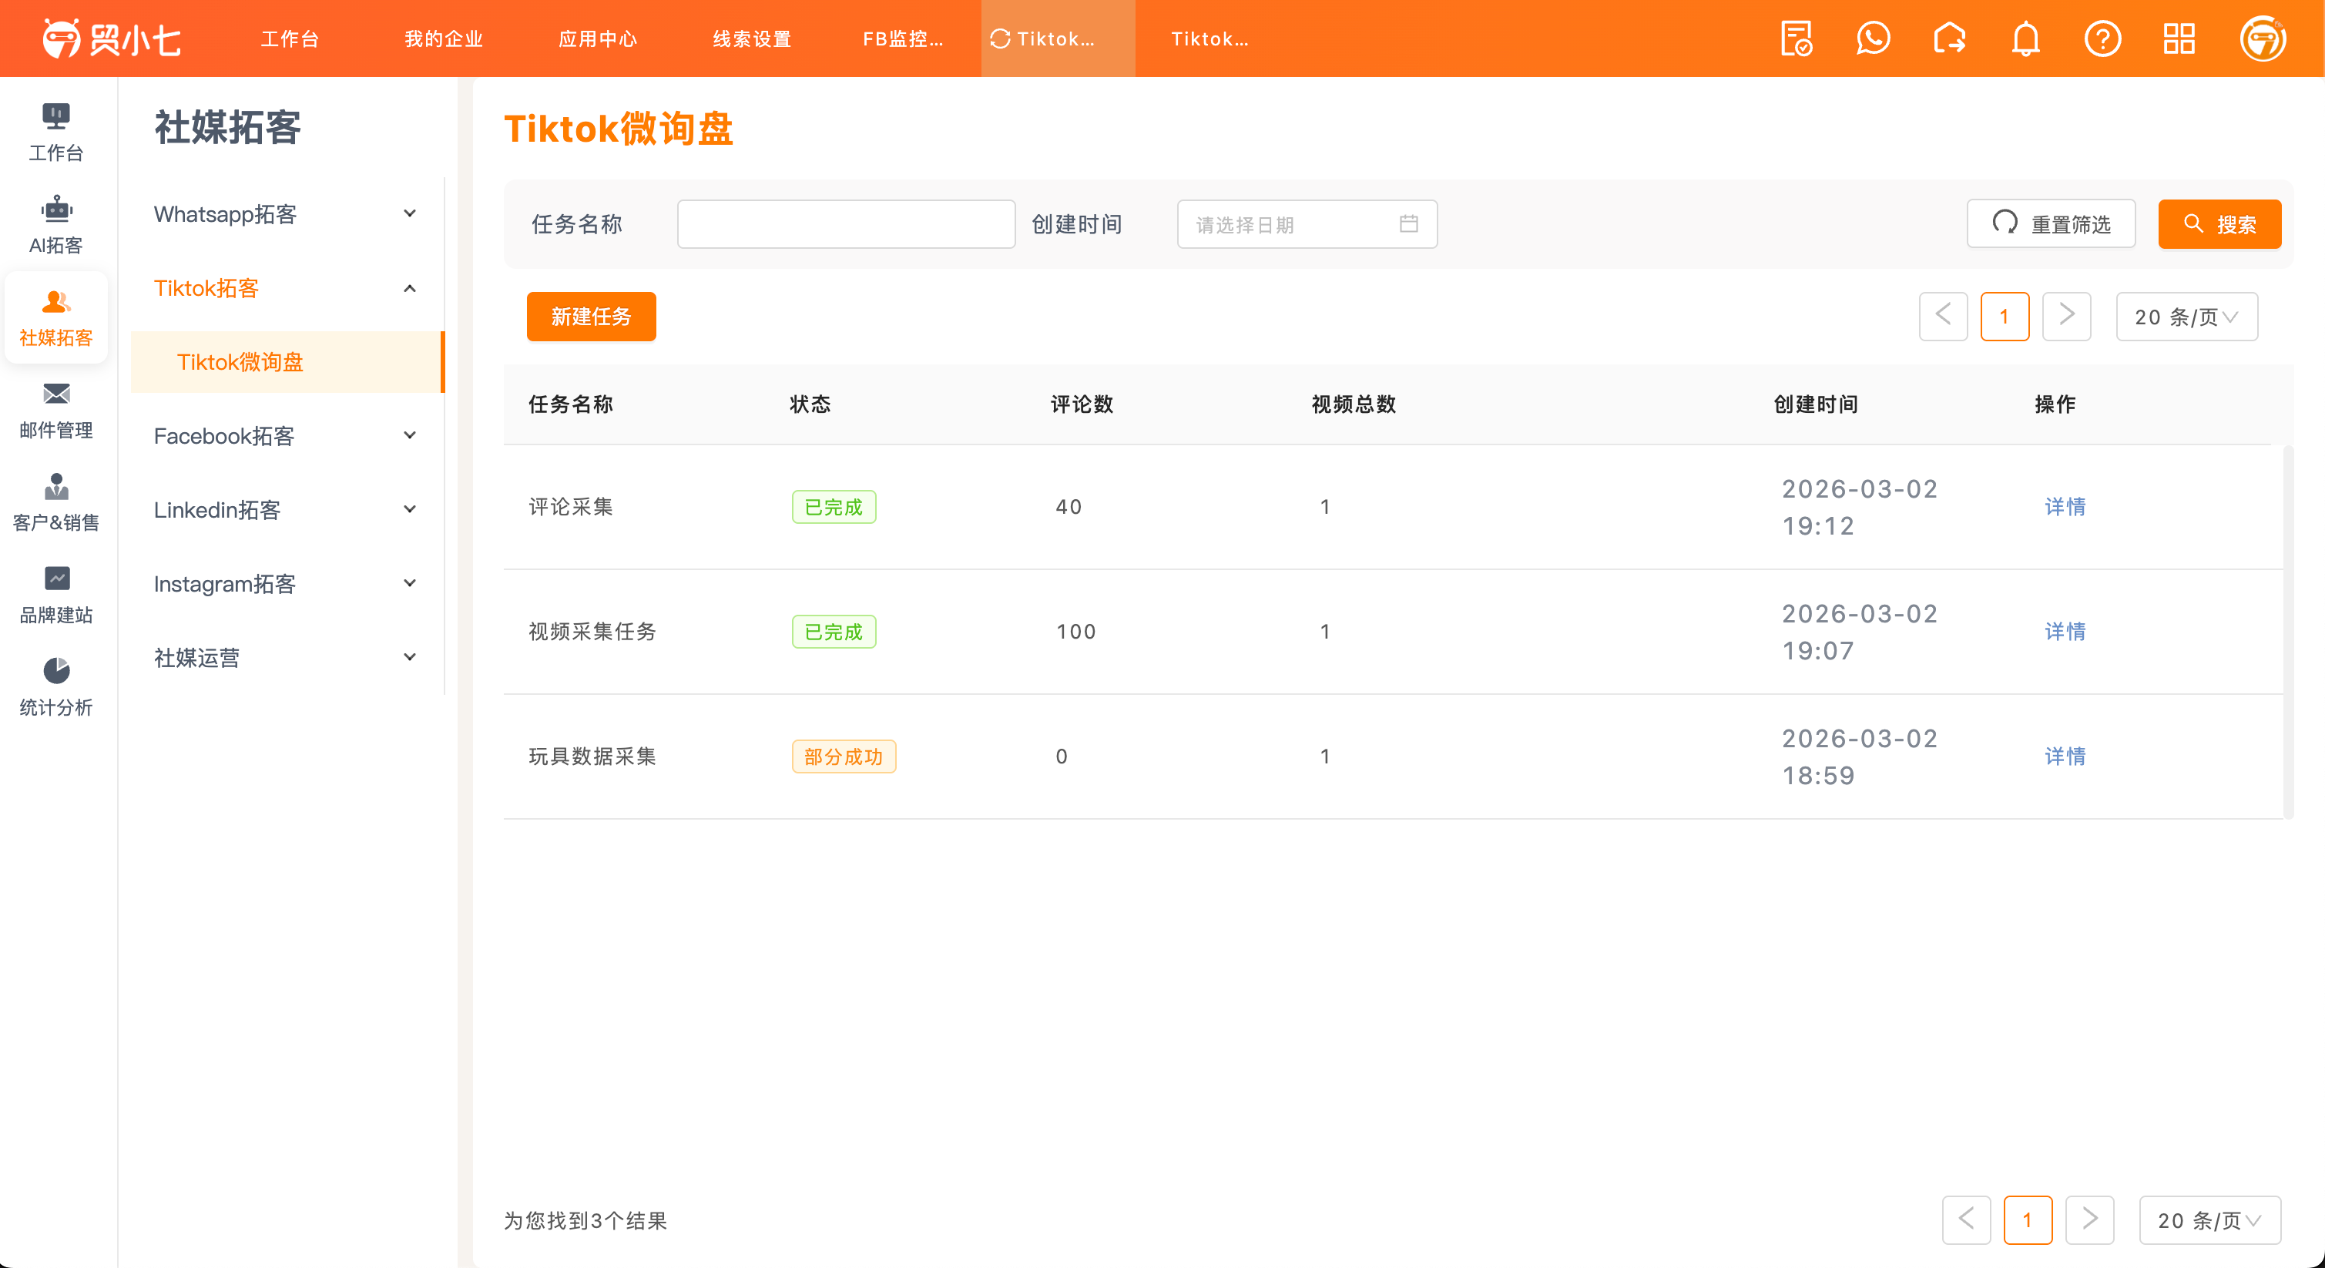Go to previous page in top pagination
The width and height of the screenshot is (2325, 1268).
1942,316
